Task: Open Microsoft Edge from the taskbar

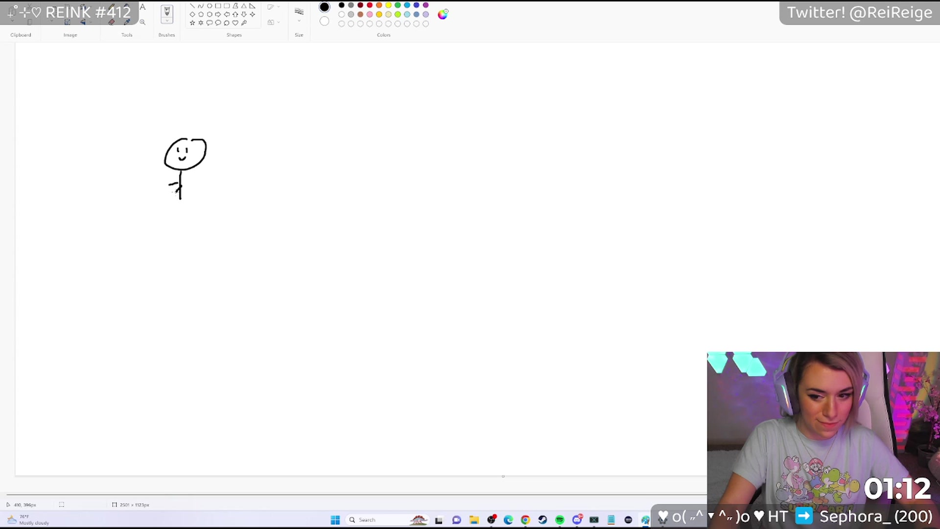Action: 508,520
